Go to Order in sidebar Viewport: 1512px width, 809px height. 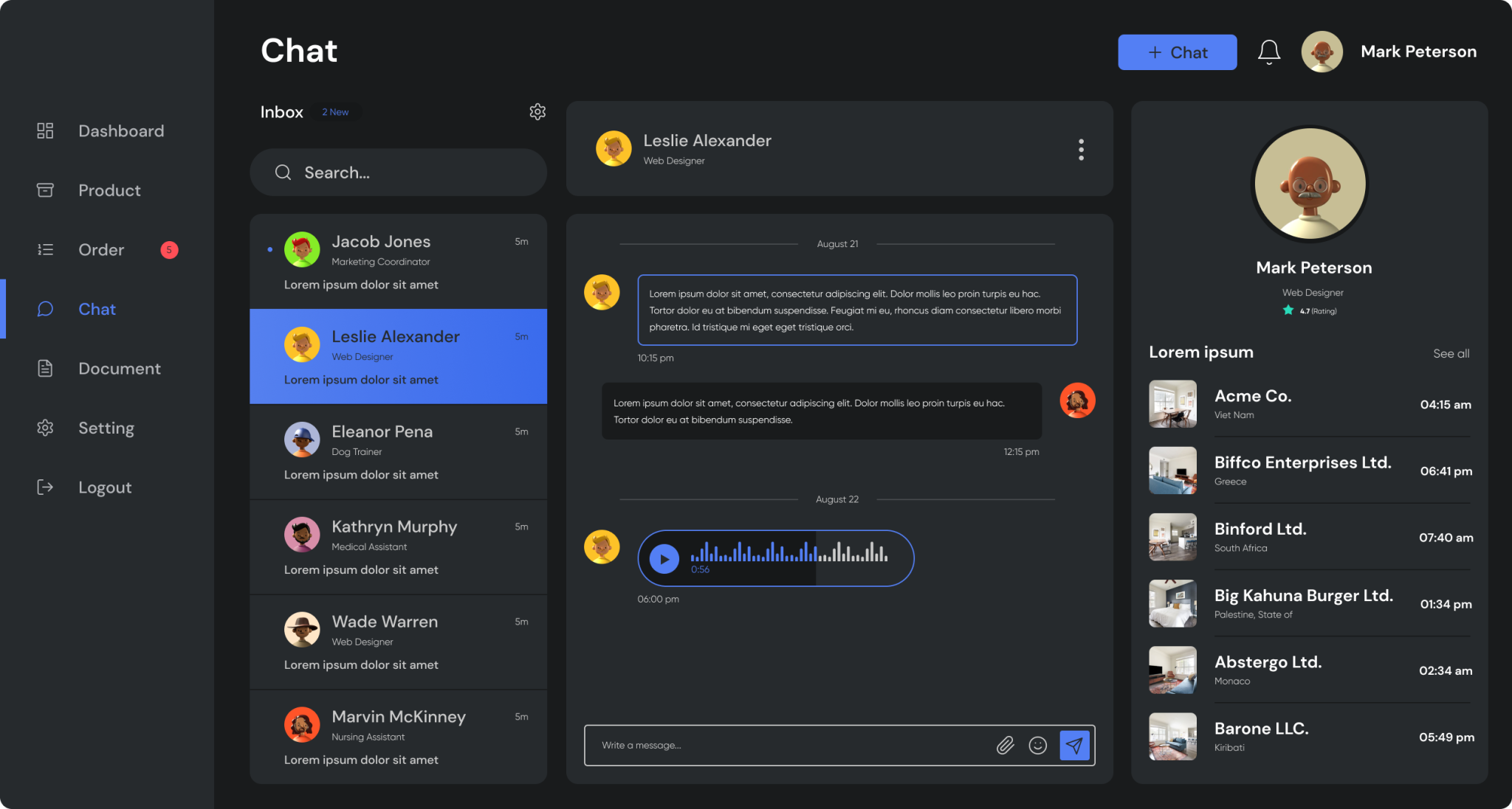101,250
